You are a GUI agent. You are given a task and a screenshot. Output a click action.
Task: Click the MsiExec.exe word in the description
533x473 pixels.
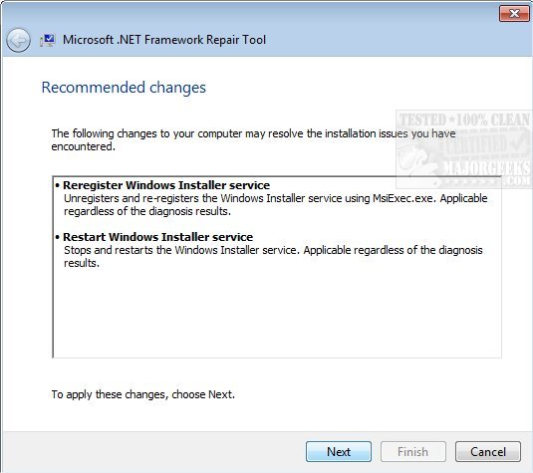click(x=403, y=198)
